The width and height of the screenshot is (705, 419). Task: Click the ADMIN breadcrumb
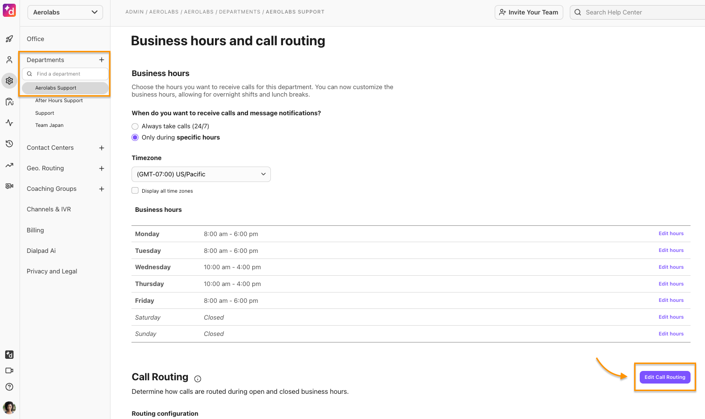tap(135, 12)
